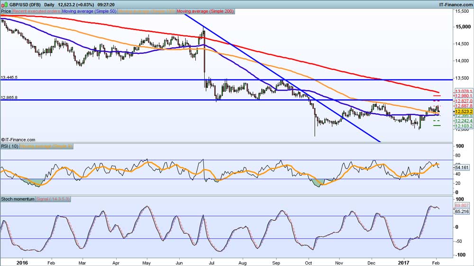Click the 2017 label on time axis
474x266 pixels.
[x=404, y=263]
